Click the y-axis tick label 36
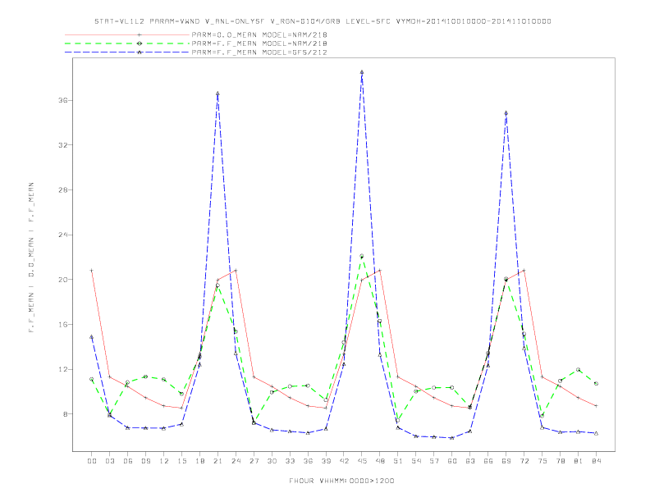Screen dimensions: 650x502 click(x=63, y=100)
